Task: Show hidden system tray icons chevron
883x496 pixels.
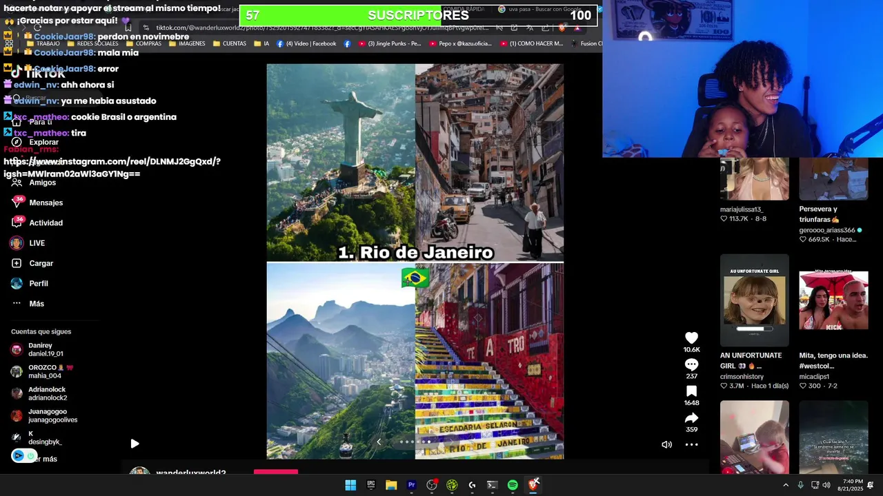Action: point(785,485)
